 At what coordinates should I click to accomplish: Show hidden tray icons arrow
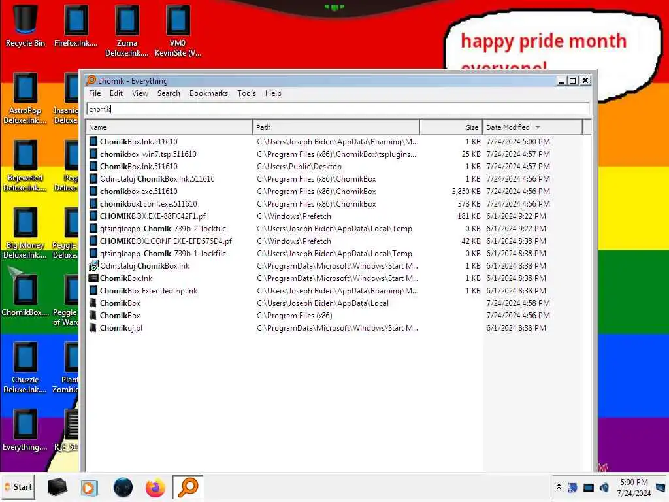coord(559,487)
